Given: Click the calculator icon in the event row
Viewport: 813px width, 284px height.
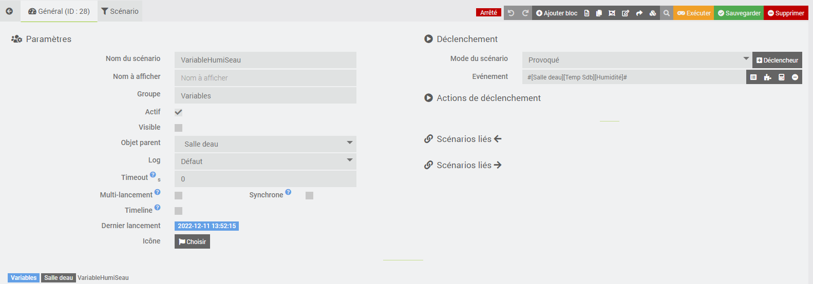Looking at the screenshot, I should 781,77.
